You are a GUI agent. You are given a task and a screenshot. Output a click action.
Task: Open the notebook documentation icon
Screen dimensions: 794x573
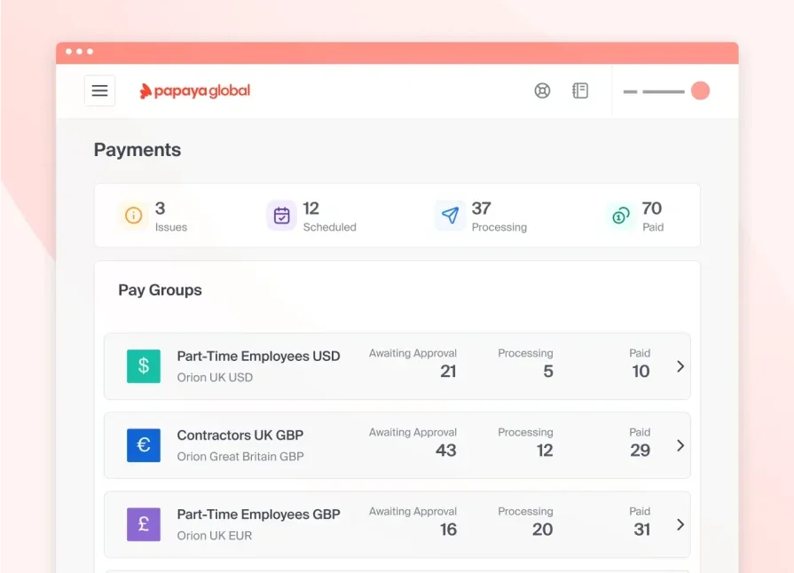click(x=580, y=90)
